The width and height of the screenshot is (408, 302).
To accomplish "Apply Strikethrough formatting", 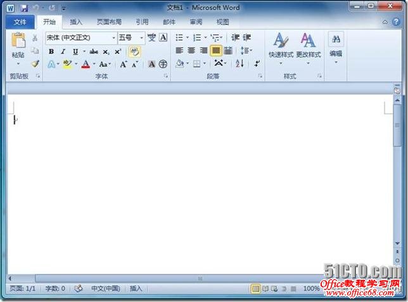I will (x=94, y=51).
